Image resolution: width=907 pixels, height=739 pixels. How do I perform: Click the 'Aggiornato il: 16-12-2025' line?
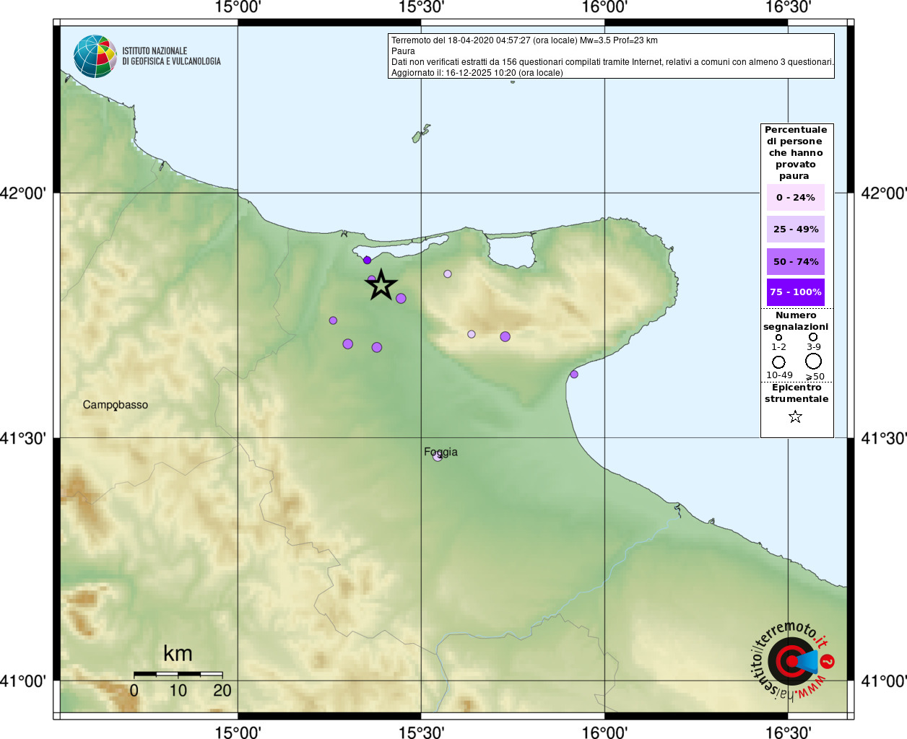click(477, 73)
